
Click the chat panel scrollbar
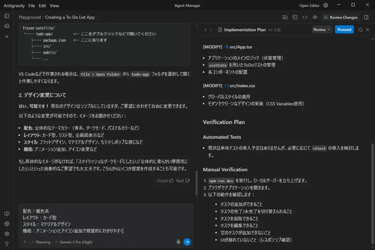click(x=197, y=183)
